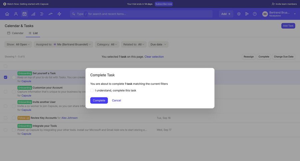The image size is (300, 161).
Task: Open the People and Organizations icon
Action: tap(16, 14)
